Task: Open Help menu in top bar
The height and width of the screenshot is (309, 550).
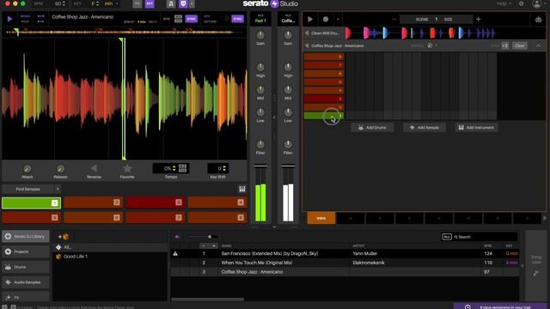Action: pos(504,3)
